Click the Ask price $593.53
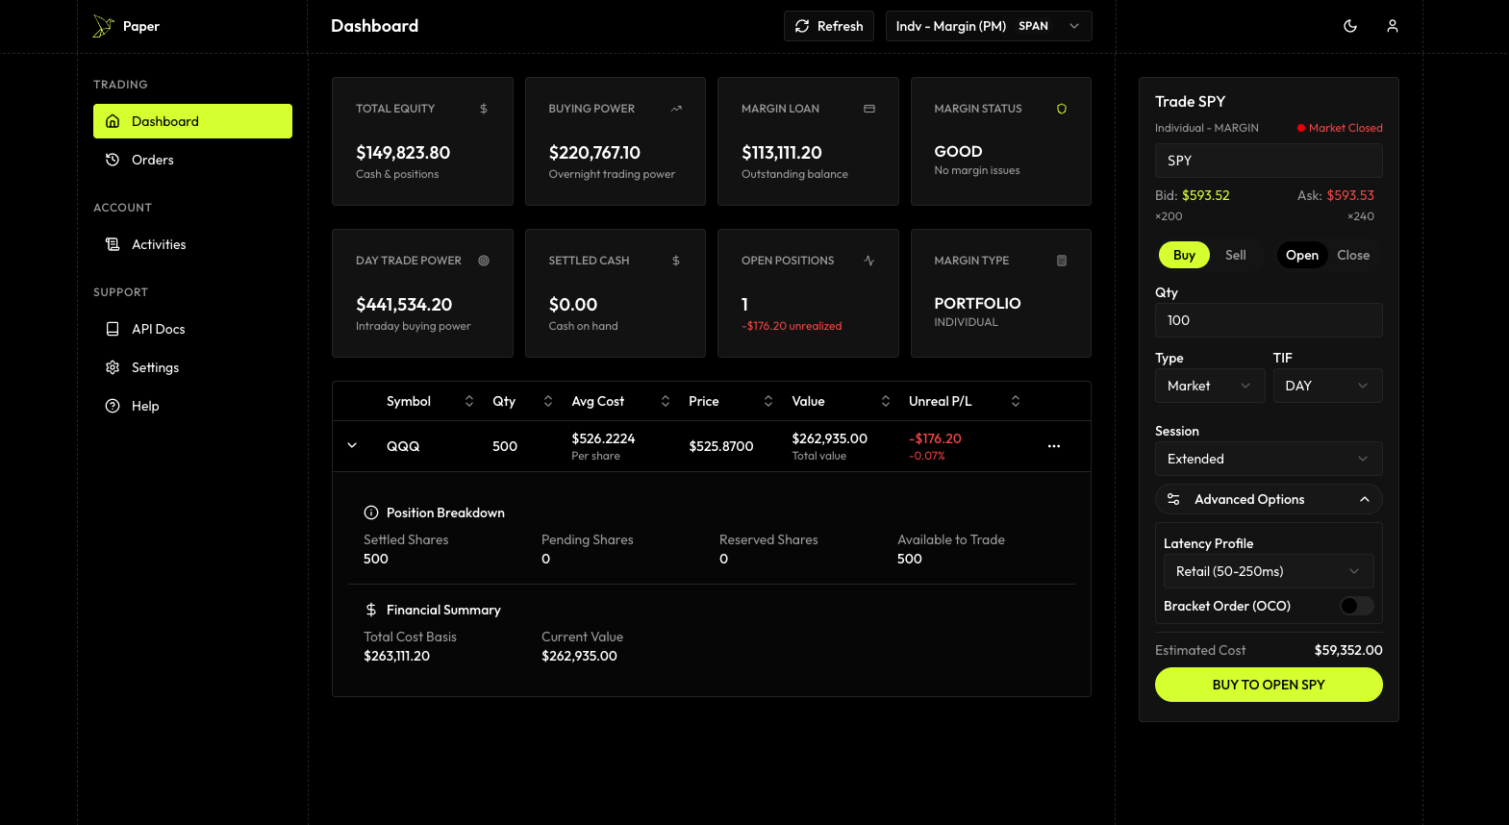This screenshot has height=825, width=1509. pyautogui.click(x=1350, y=195)
